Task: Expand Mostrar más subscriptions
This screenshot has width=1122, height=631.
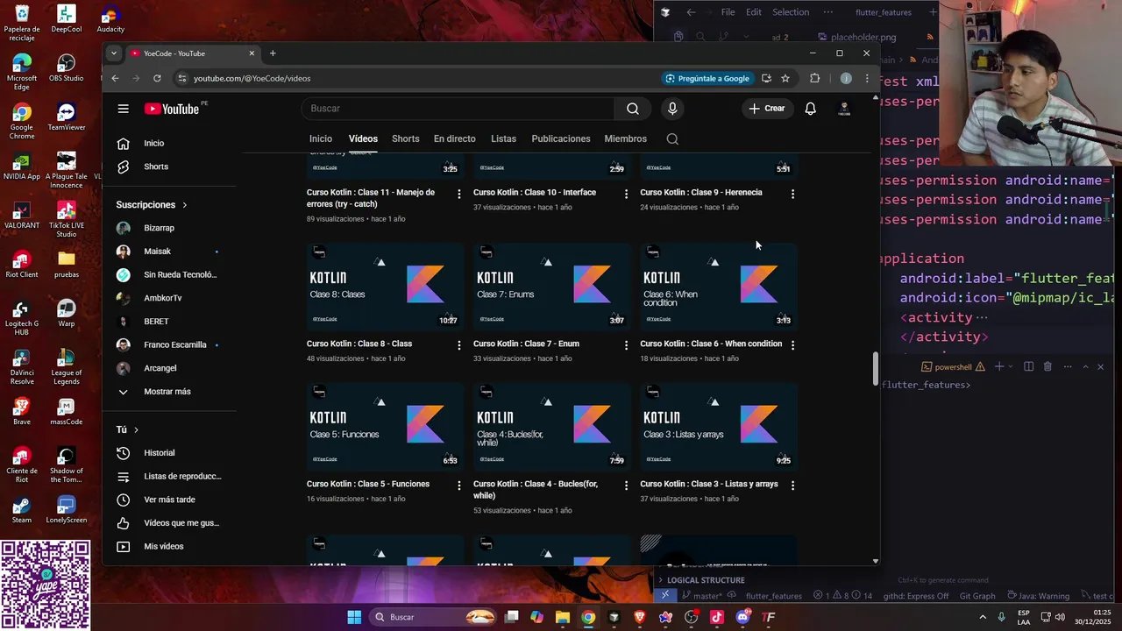Action: 167,392
